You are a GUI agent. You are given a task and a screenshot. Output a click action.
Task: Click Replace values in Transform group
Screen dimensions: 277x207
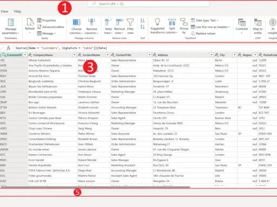pos(203,33)
